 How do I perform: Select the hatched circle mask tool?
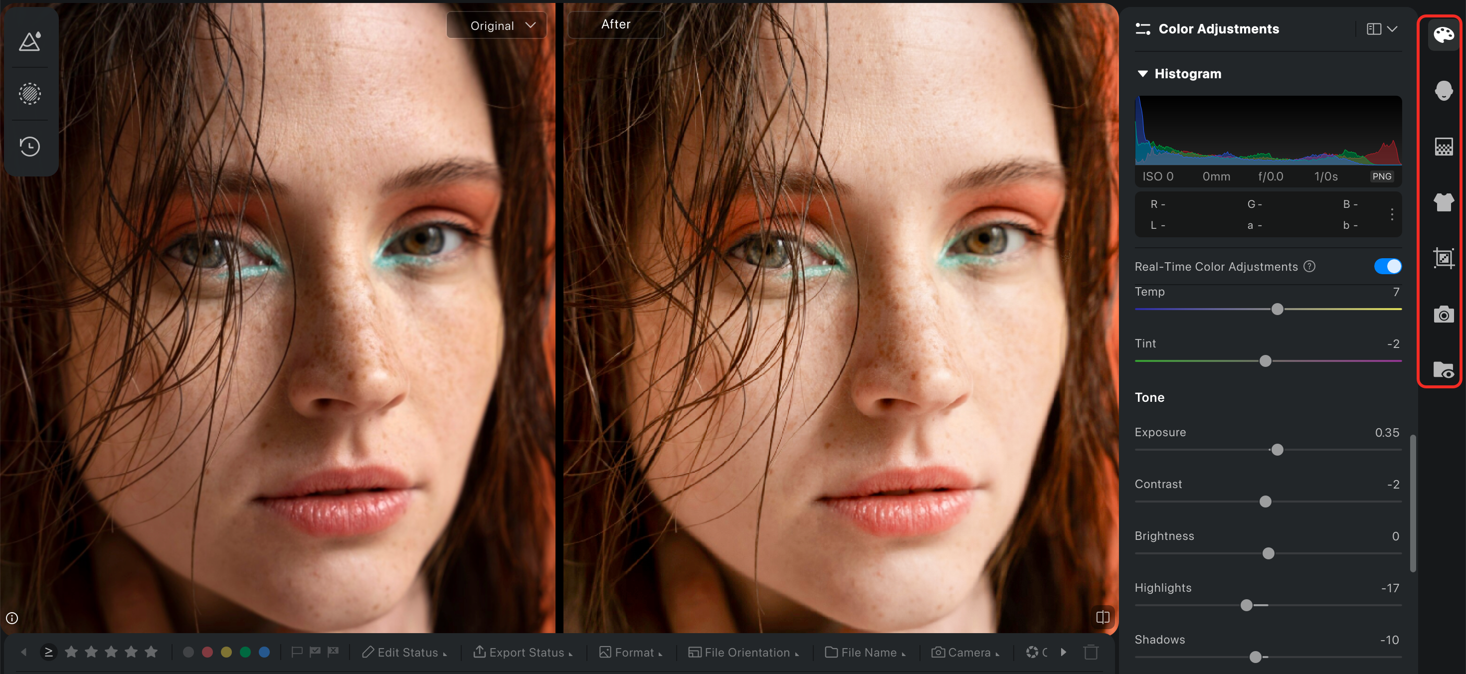coord(30,94)
